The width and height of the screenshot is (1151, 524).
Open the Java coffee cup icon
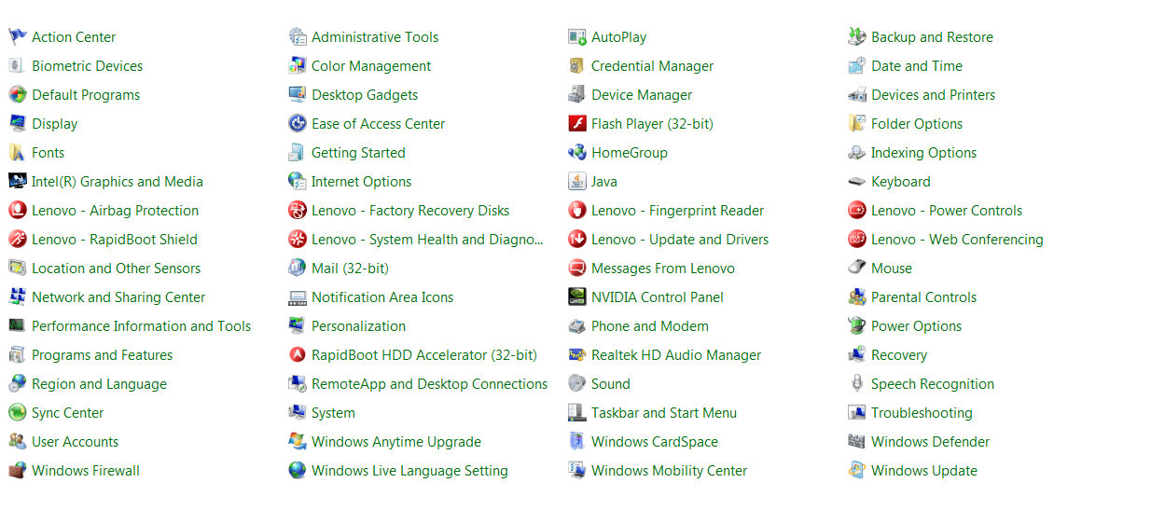click(x=577, y=182)
